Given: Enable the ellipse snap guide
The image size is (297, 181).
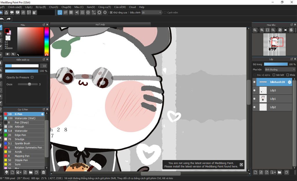Looking at the screenshot, I should [99, 12].
